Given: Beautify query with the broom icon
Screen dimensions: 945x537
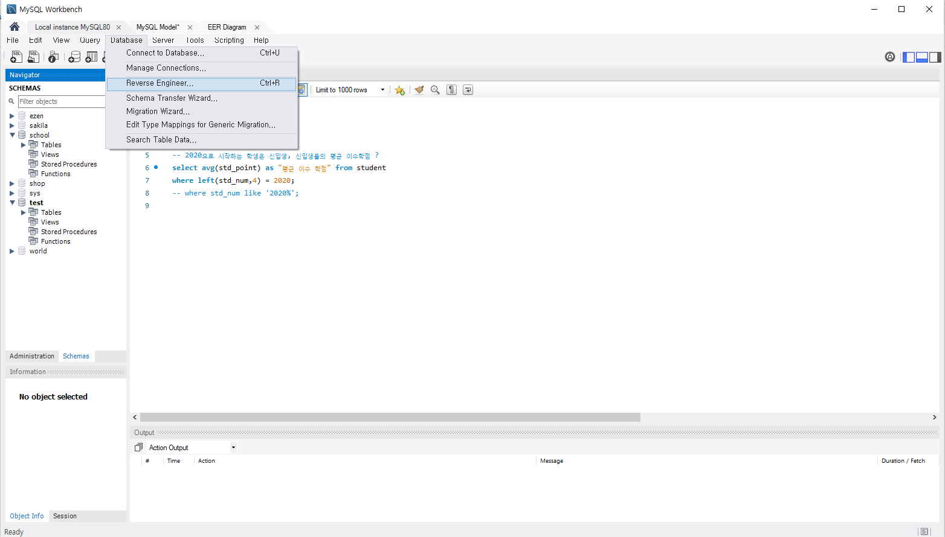Looking at the screenshot, I should (419, 90).
